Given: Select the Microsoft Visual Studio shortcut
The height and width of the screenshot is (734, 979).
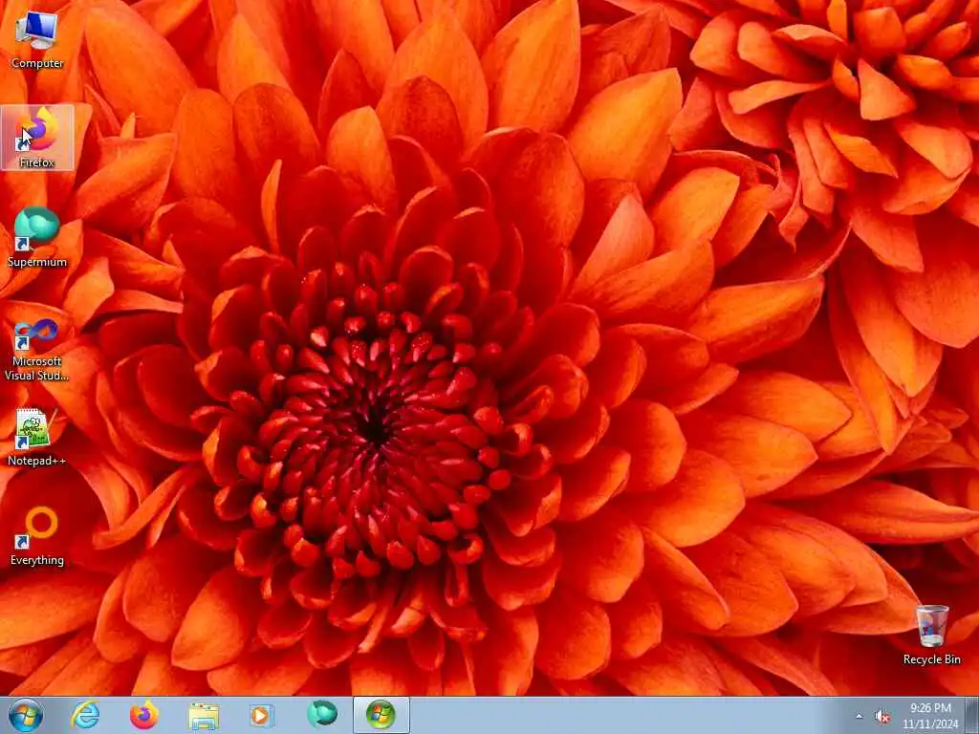Looking at the screenshot, I should pyautogui.click(x=37, y=350).
